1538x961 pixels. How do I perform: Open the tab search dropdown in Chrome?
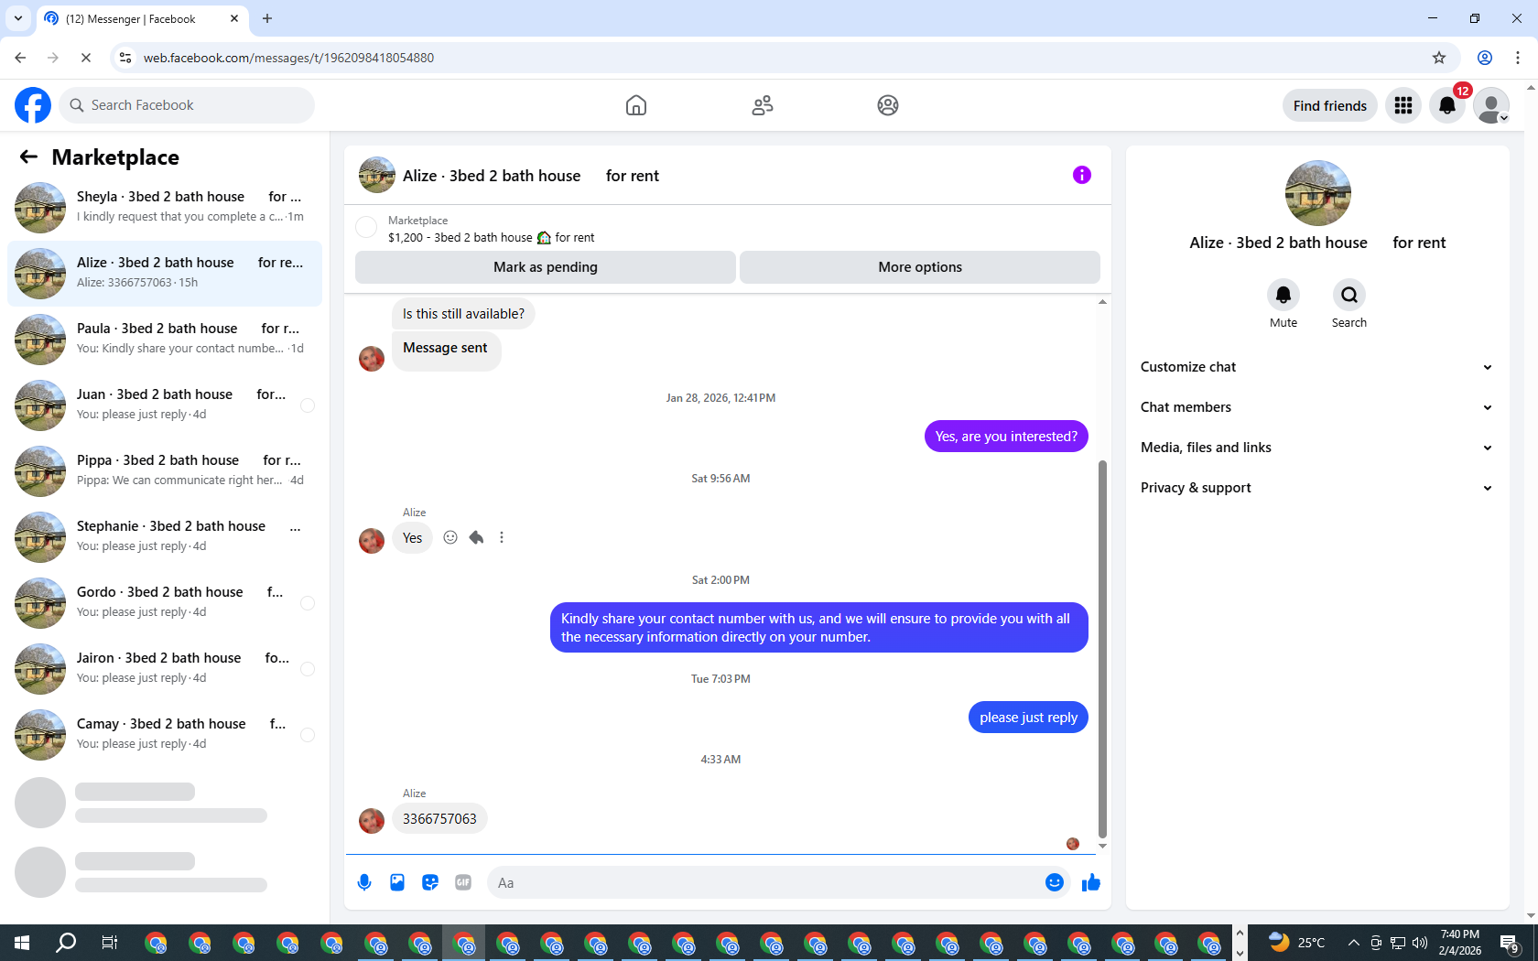coord(17,18)
